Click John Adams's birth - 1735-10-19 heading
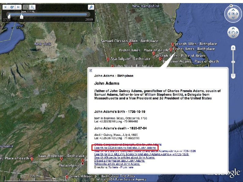 (x=120, y=112)
